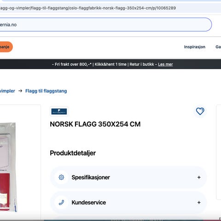Image resolution: width=221 pixels, height=221 pixels.
Task: Click the phone icon beside Kundeservice
Action: coord(61,203)
